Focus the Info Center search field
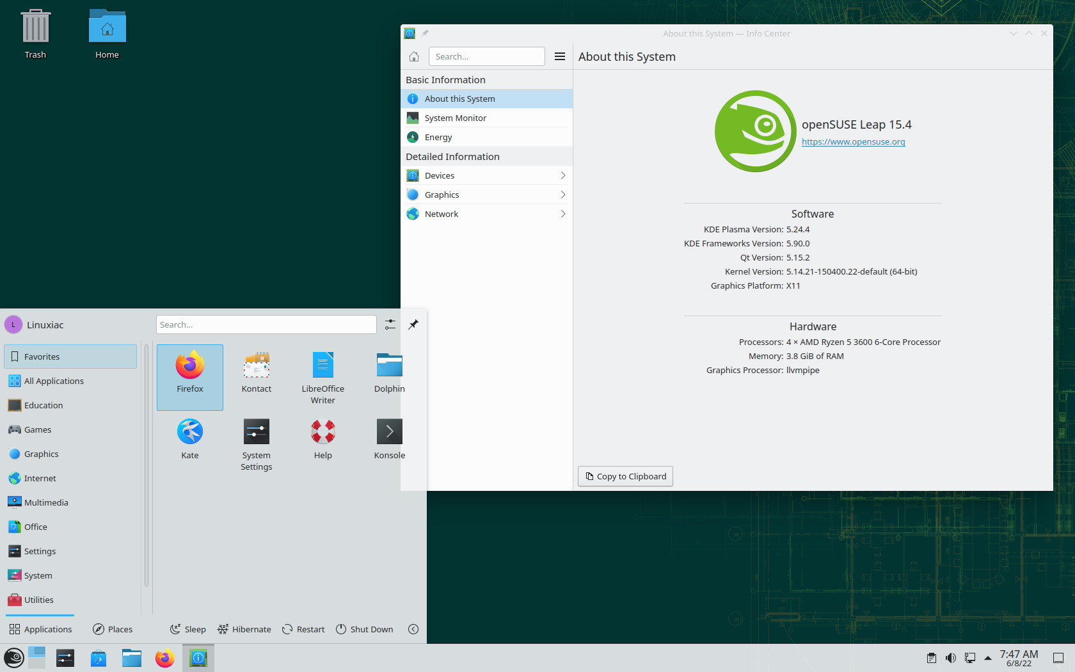The height and width of the screenshot is (672, 1075). (x=487, y=56)
